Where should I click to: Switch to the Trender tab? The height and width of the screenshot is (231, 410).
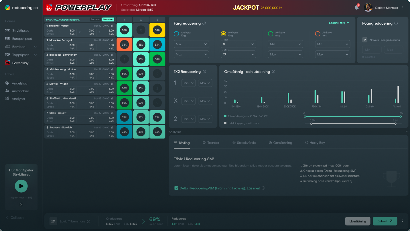(211, 143)
